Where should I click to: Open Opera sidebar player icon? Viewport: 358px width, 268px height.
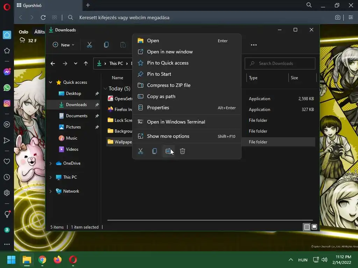[x=7, y=125]
